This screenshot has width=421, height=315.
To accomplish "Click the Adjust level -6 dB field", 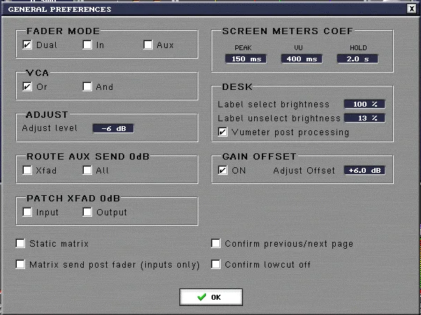I will coord(113,128).
